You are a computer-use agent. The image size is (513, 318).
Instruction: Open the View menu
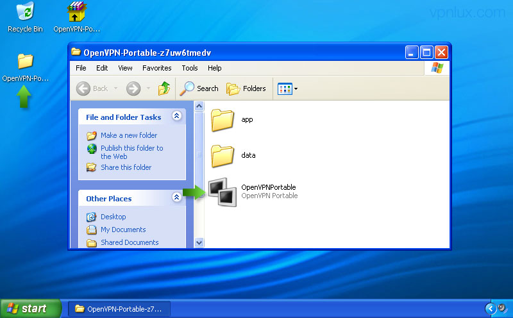[x=125, y=68]
